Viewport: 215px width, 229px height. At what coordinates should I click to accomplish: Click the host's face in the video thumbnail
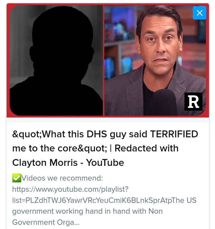point(159,44)
